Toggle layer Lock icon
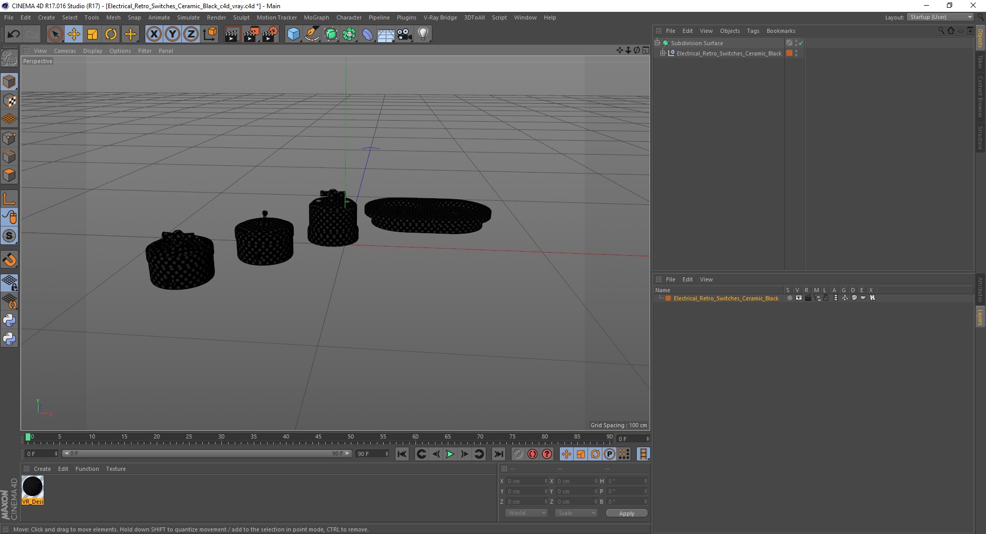 (x=826, y=298)
